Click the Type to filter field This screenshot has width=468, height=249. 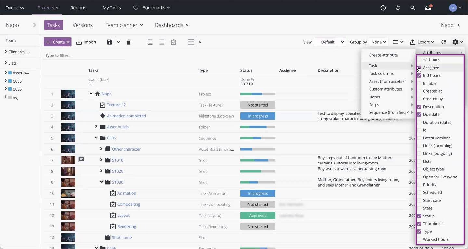[x=84, y=55]
